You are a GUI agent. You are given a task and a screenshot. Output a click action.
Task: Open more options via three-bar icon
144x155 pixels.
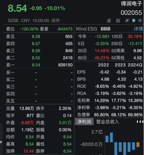140,122
